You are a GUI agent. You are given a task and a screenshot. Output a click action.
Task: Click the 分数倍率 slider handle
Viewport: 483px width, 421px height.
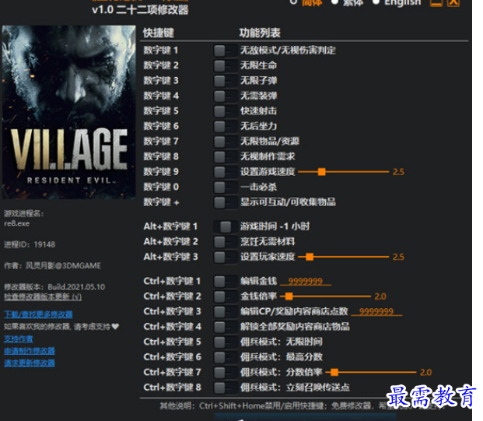(x=334, y=372)
